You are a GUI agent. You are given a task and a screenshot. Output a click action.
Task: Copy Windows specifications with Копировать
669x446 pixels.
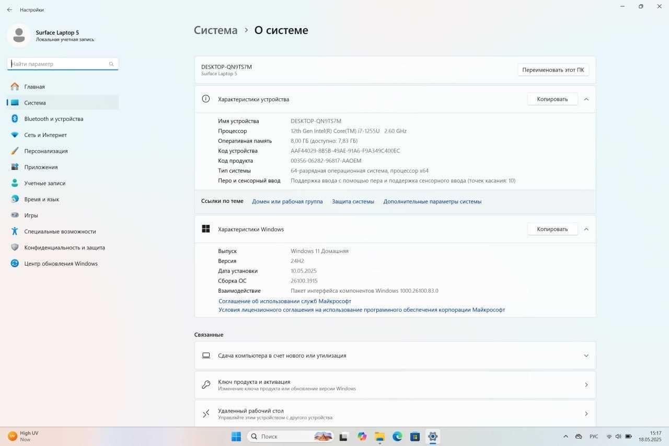[552, 229]
